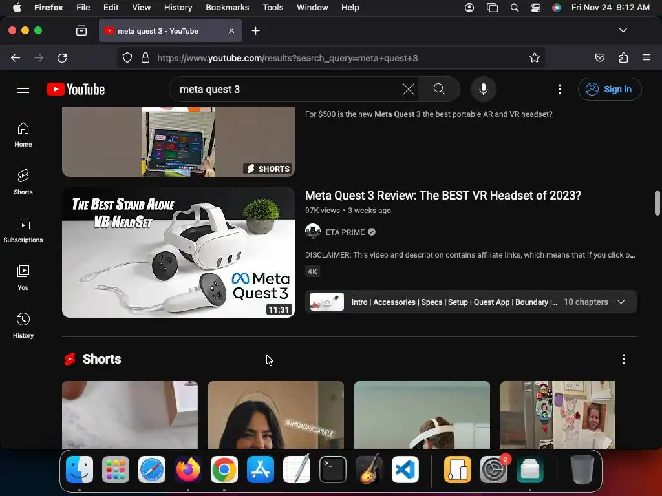This screenshot has height=496, width=662.
Task: Open Terminal from the Dock
Action: tap(333, 470)
